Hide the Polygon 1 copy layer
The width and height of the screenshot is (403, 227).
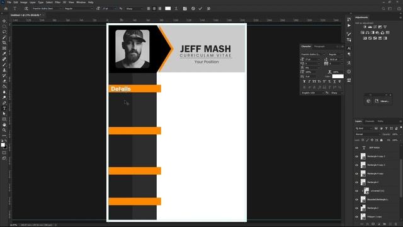pyautogui.click(x=356, y=217)
